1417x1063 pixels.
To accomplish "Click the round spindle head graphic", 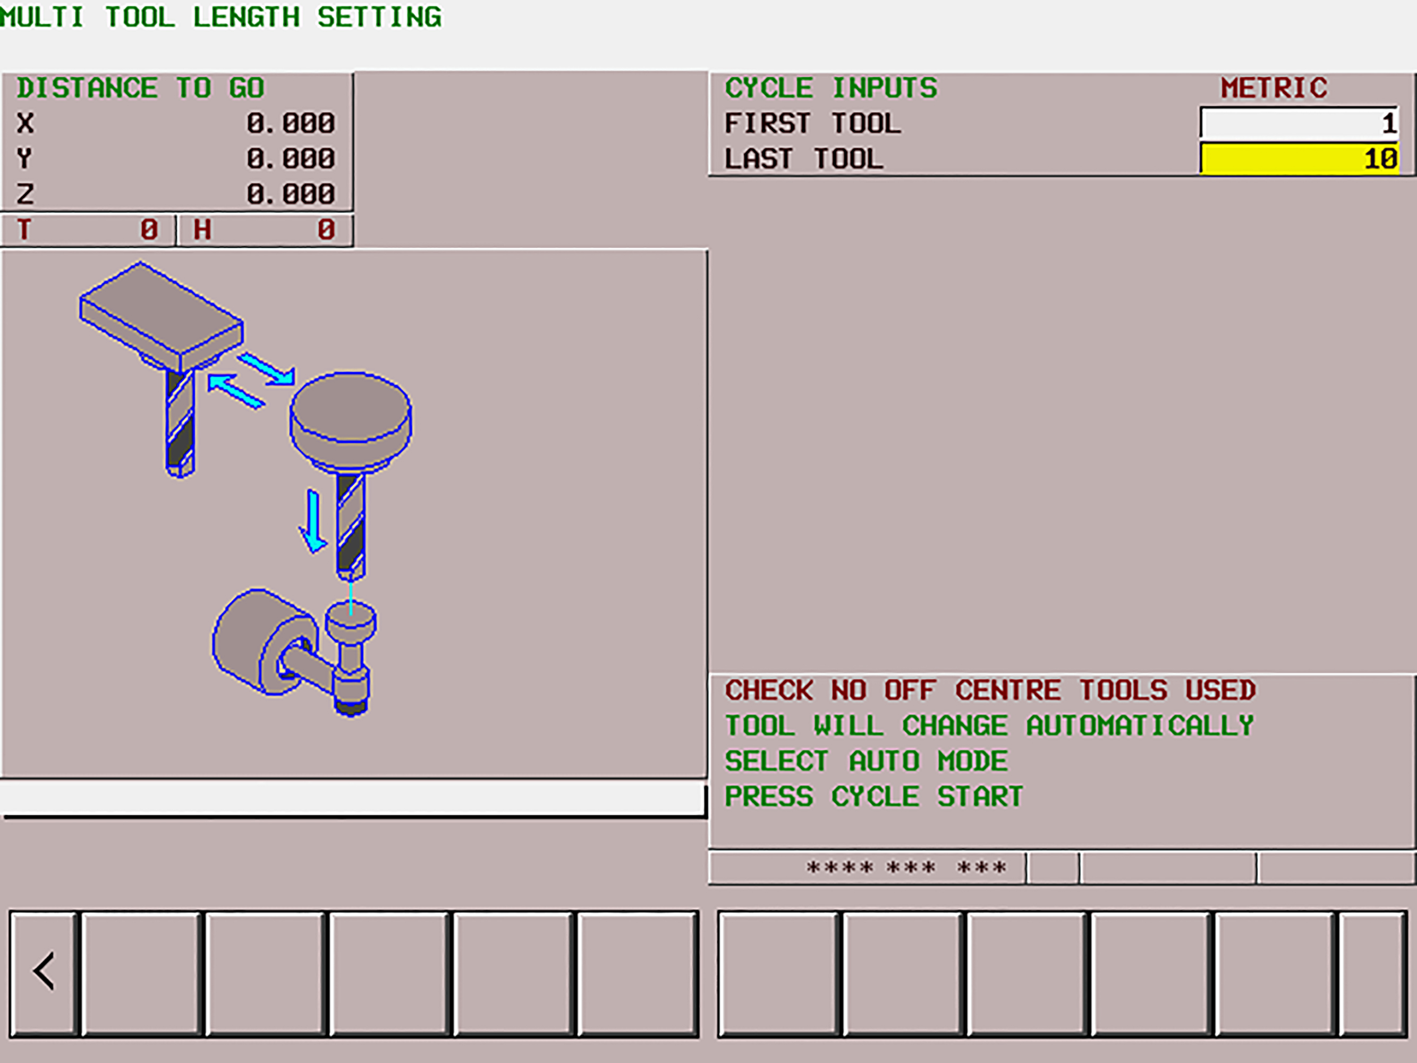I will point(351,417).
